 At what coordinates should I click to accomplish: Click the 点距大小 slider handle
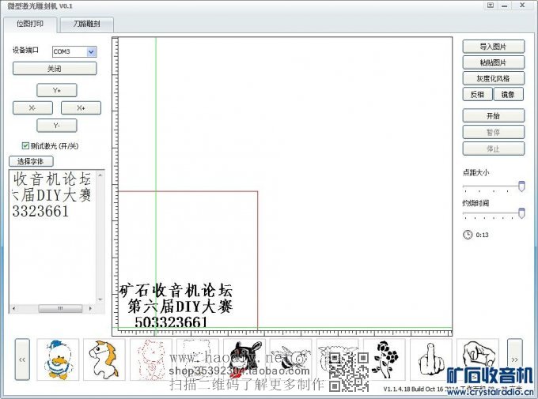point(521,186)
